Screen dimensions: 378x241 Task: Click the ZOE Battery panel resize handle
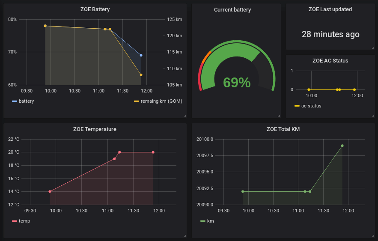(x=185, y=116)
